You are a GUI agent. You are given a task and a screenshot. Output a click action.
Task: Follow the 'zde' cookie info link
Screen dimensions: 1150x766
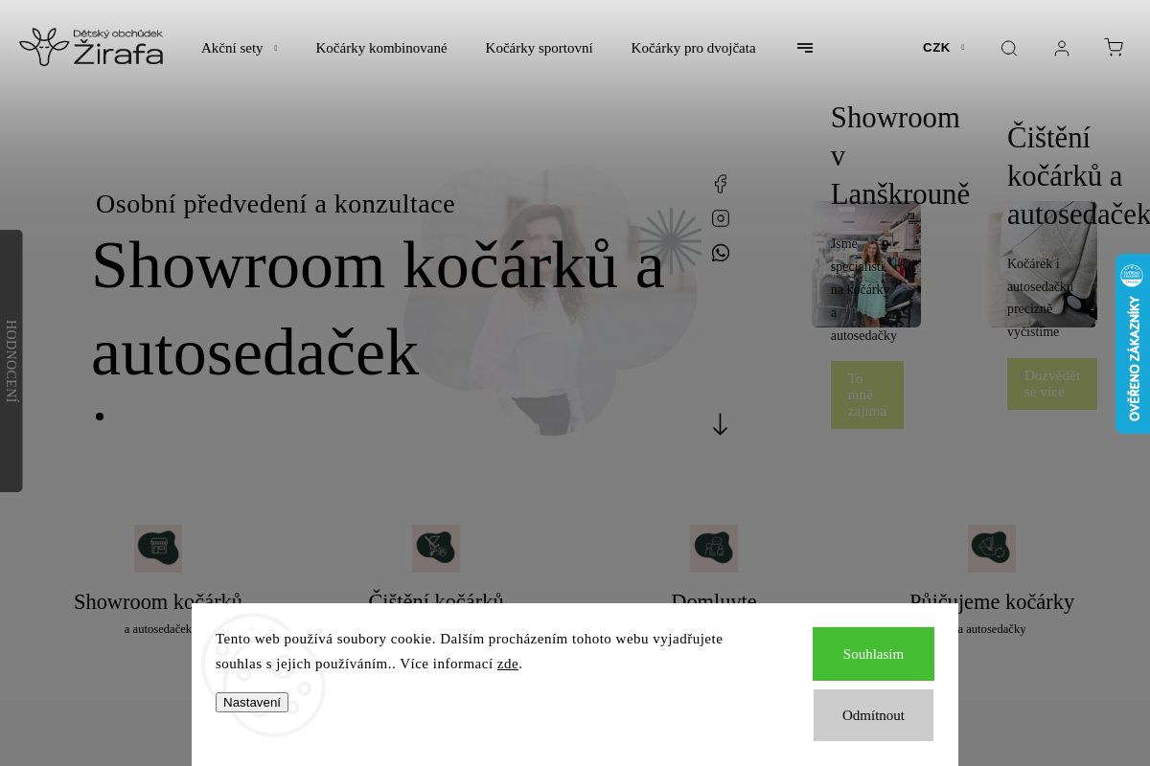coord(508,664)
